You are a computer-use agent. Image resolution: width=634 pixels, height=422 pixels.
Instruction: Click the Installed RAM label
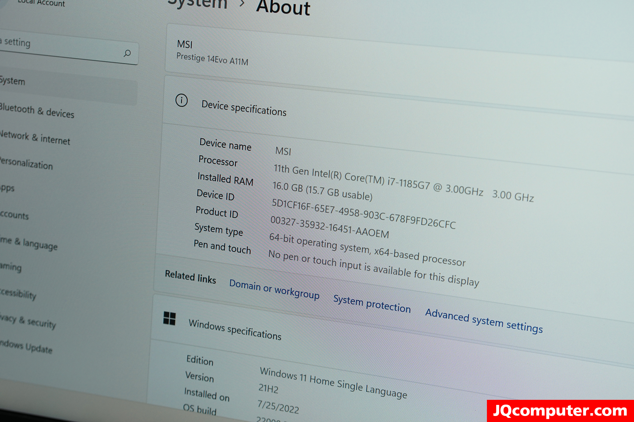(225, 179)
